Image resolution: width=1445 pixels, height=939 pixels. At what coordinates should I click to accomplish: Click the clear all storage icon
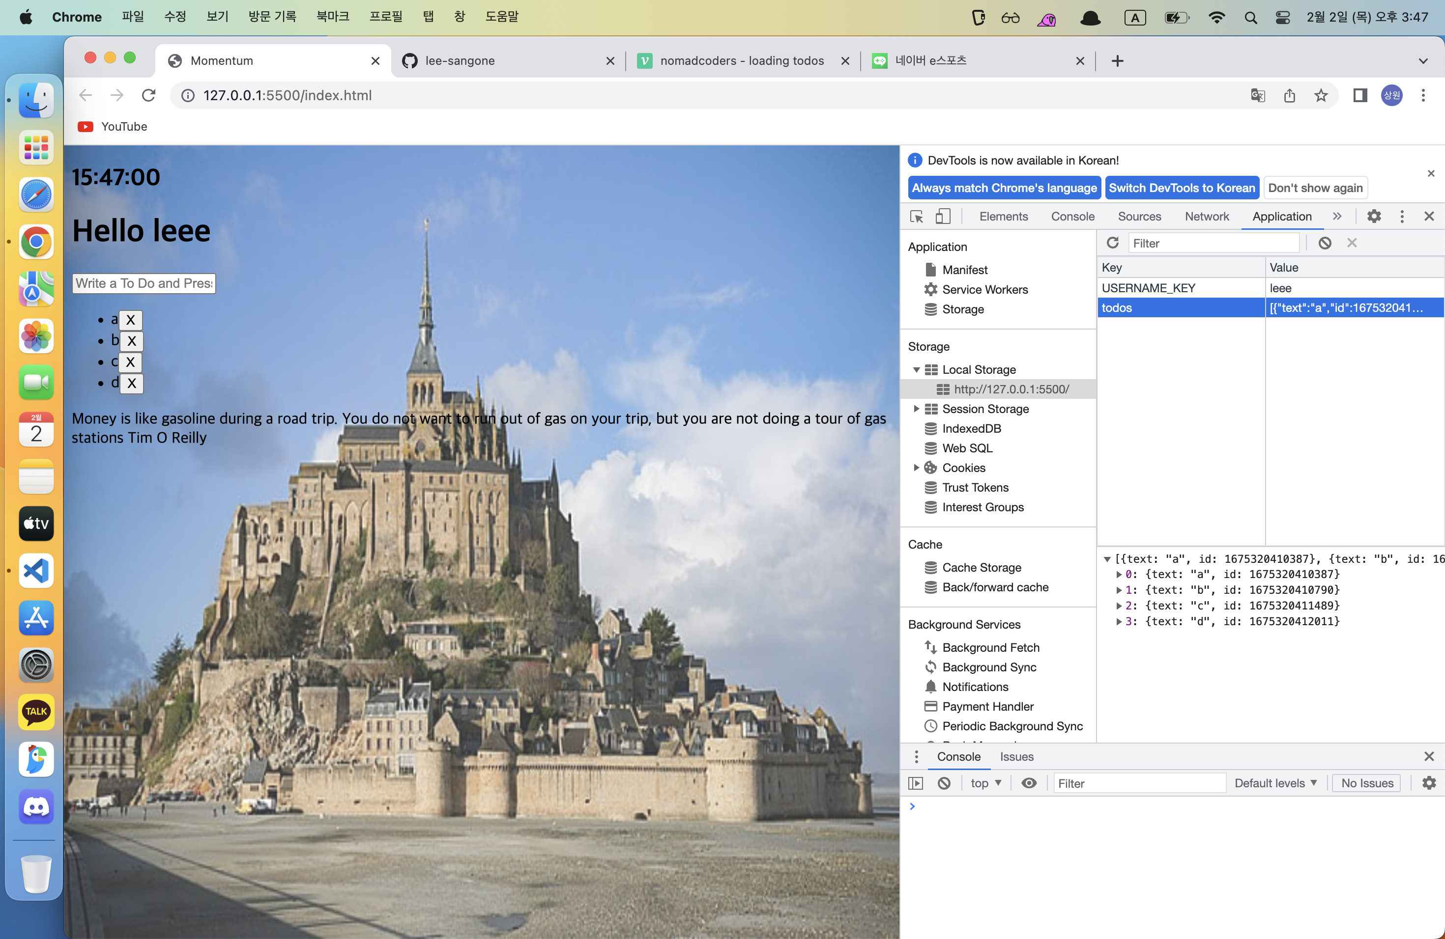tap(1325, 243)
